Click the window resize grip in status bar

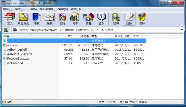click(182, 103)
